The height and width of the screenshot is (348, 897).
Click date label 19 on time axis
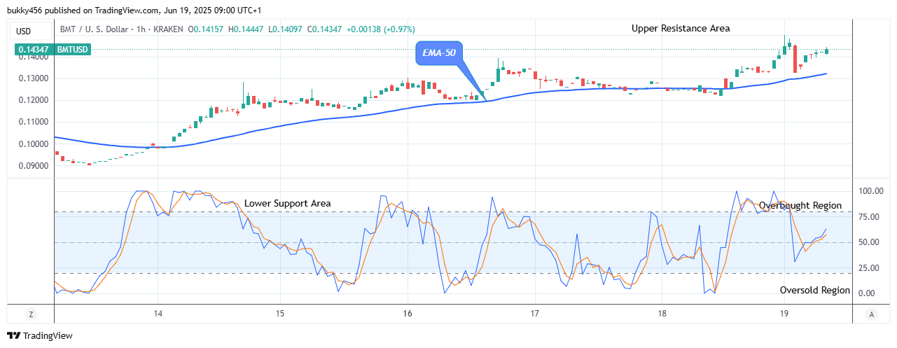point(784,314)
